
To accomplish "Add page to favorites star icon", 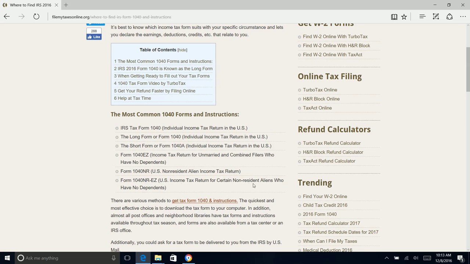I will click(404, 16).
